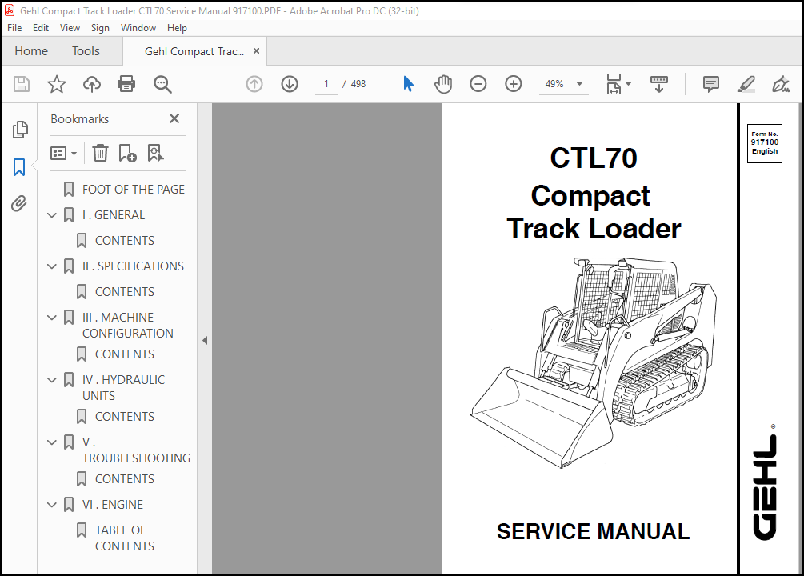Open CONTENTS under V. TROUBLESHOOTING
The image size is (804, 576).
125,479
